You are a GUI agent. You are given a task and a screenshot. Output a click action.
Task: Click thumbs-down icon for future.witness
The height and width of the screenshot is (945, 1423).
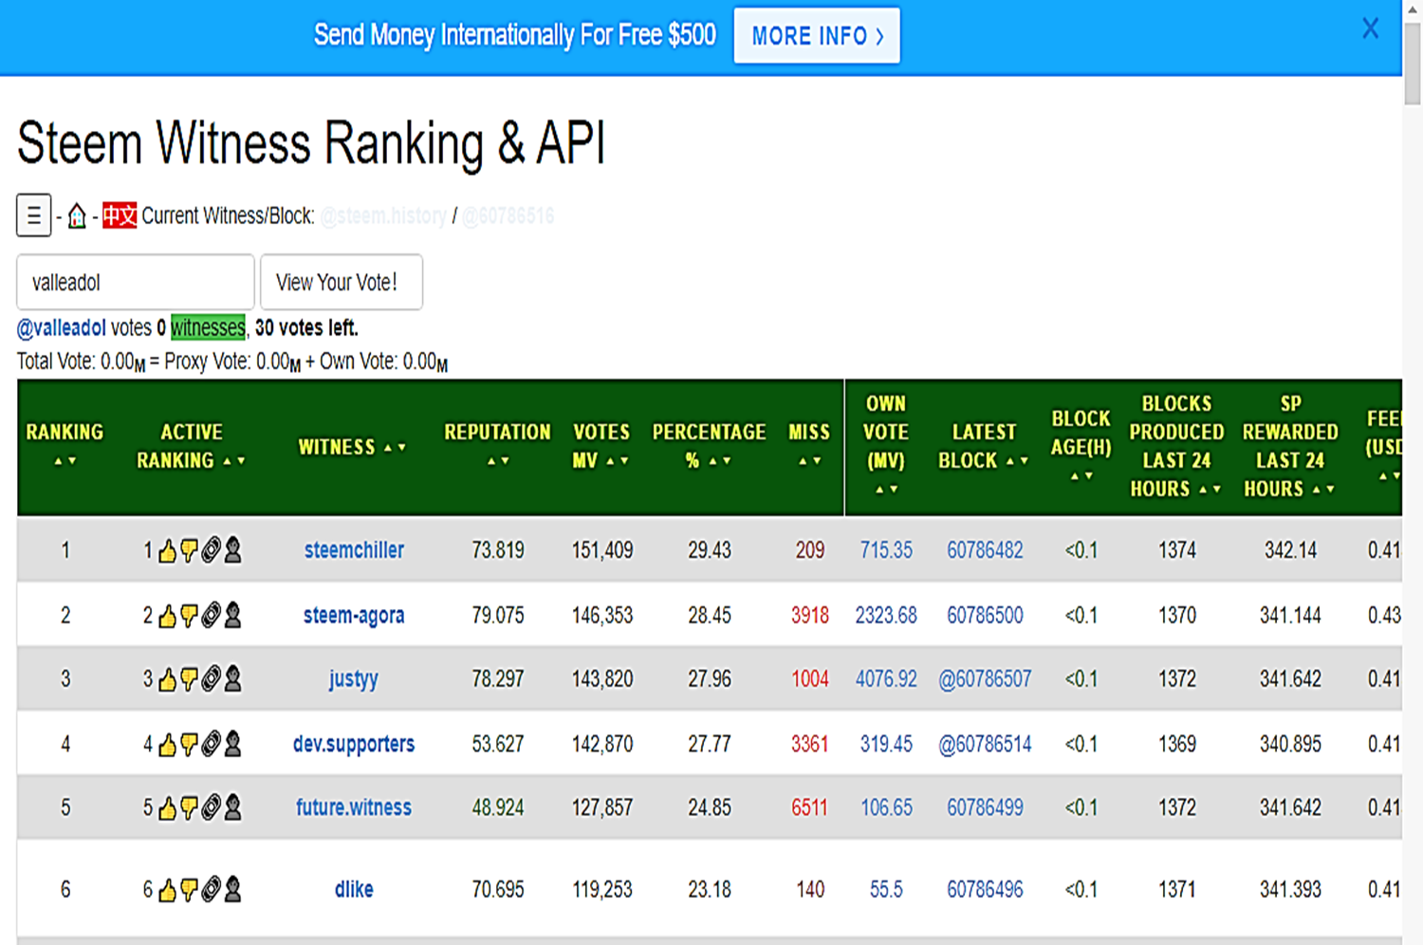[189, 808]
